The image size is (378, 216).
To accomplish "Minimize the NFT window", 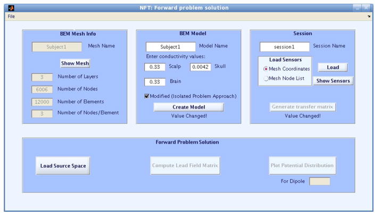I will [357, 8].
